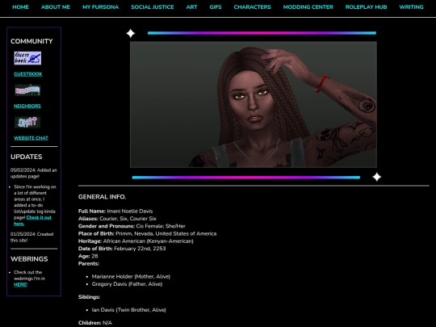Open the HOME navigation link
The width and height of the screenshot is (436, 327).
20,7
